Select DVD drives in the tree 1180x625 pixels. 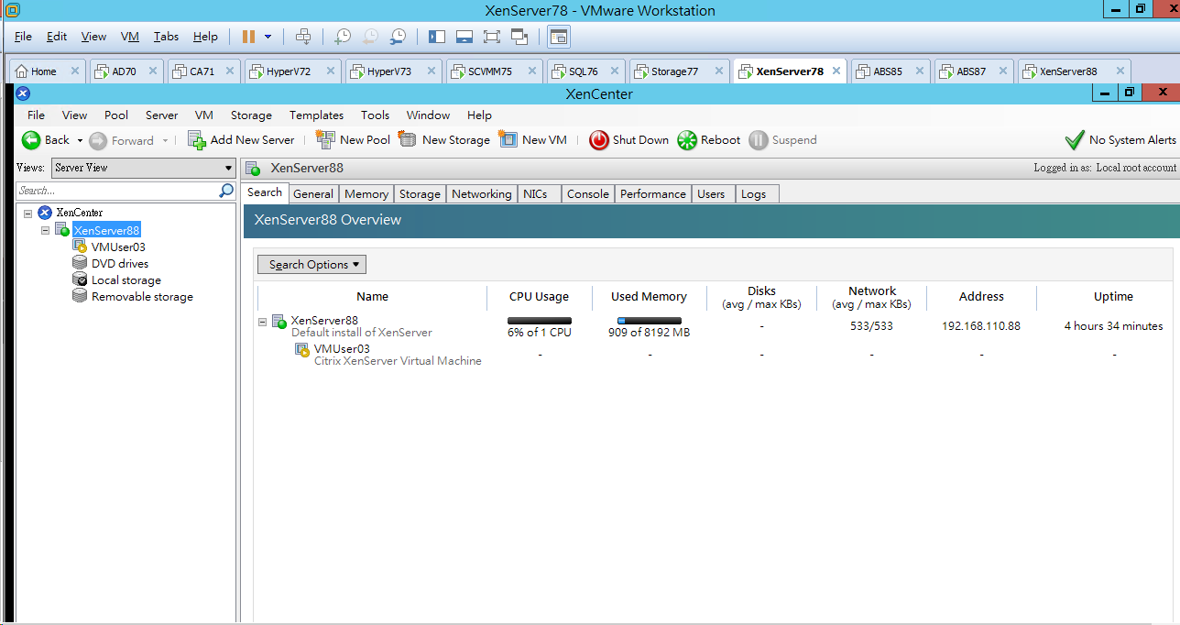120,263
